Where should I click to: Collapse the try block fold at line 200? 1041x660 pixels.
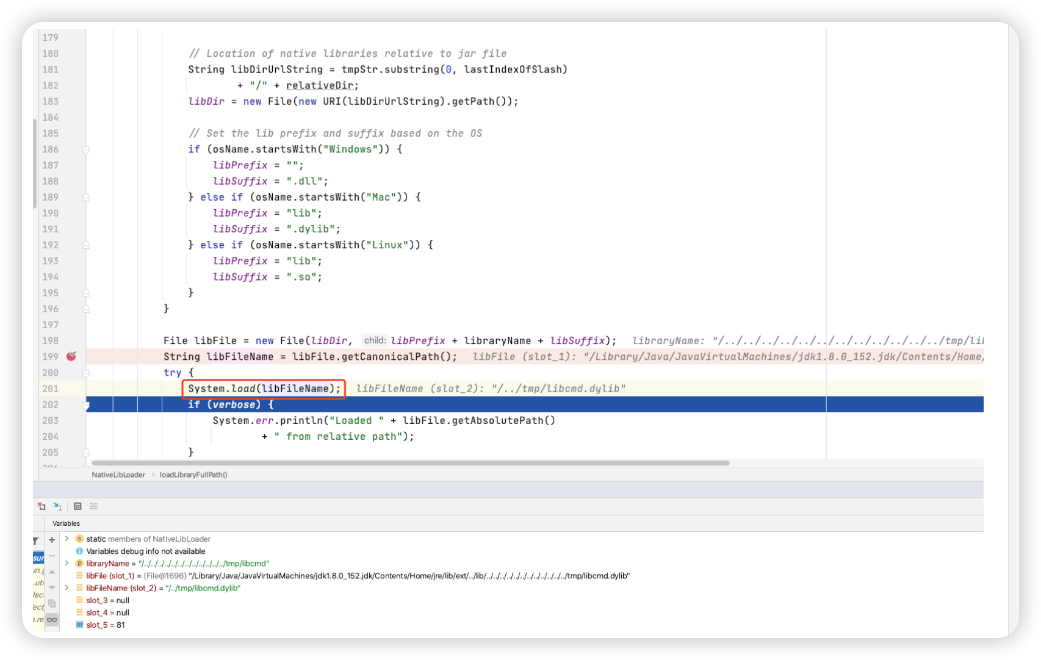click(86, 373)
